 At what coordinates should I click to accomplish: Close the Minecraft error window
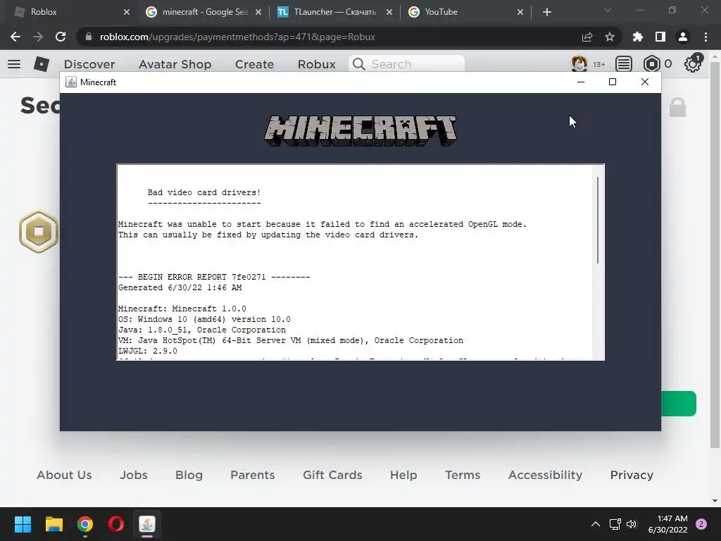click(645, 82)
